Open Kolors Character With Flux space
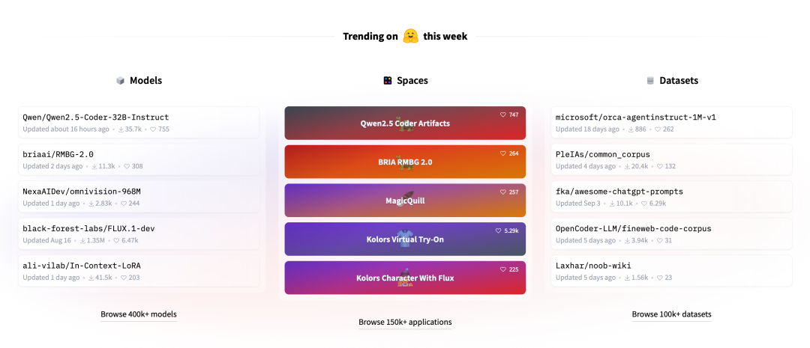810x348 pixels. click(405, 278)
